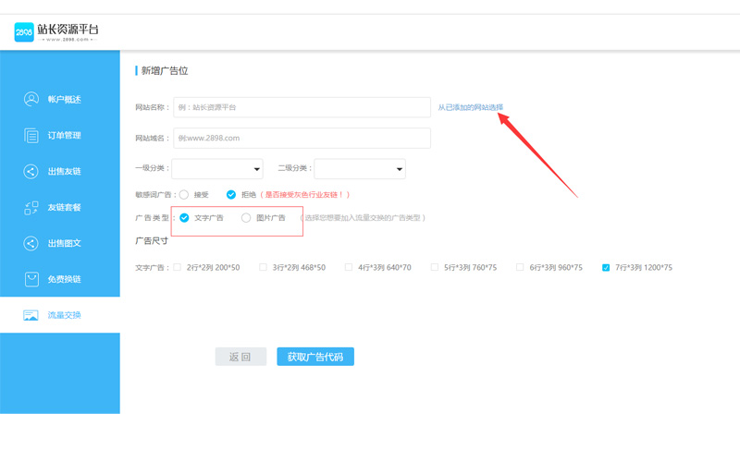The height and width of the screenshot is (462, 740).
Task: Click the 2898 站长资源平台 logo
Action: pos(56,32)
